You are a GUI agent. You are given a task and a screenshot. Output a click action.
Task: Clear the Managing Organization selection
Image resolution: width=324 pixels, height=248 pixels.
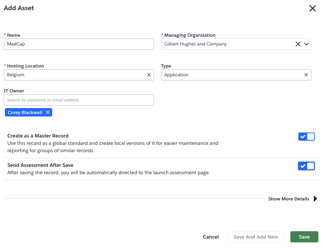[298, 44]
